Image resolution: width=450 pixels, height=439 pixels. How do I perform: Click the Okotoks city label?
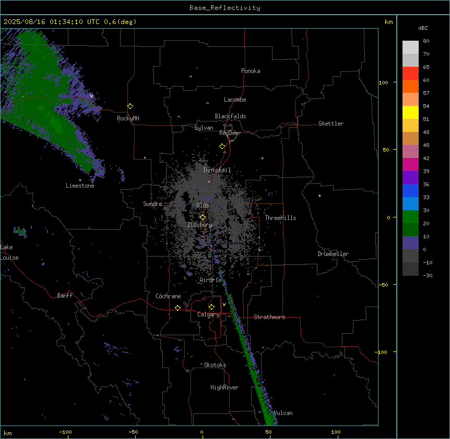click(215, 365)
